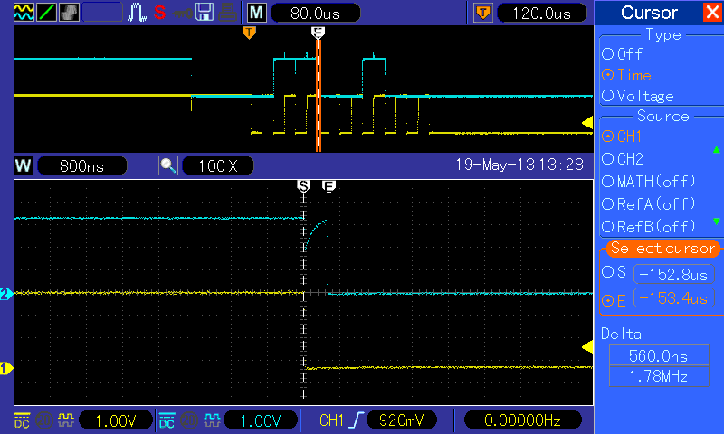Select cursor S radio option

coord(614,272)
